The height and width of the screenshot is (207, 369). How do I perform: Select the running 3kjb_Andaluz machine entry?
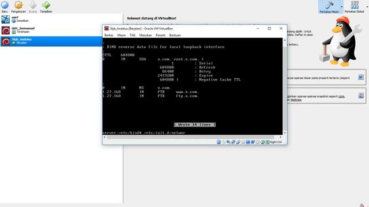coord(51,41)
